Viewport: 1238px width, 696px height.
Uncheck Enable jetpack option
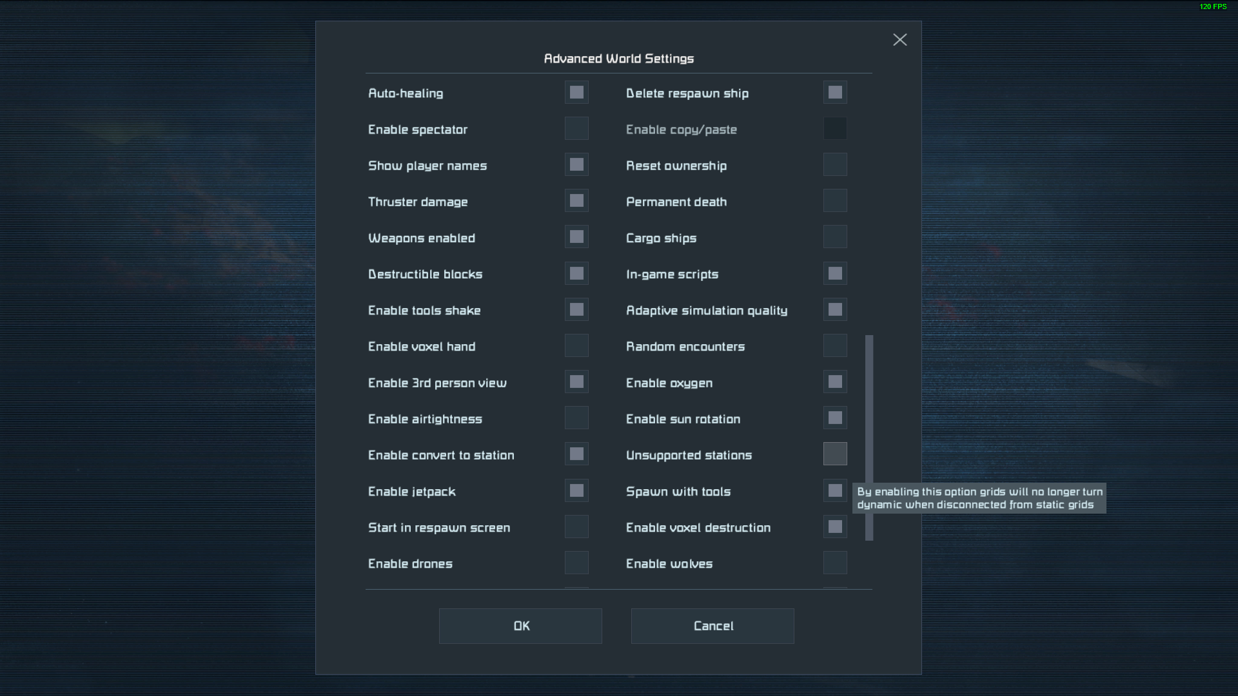click(576, 491)
